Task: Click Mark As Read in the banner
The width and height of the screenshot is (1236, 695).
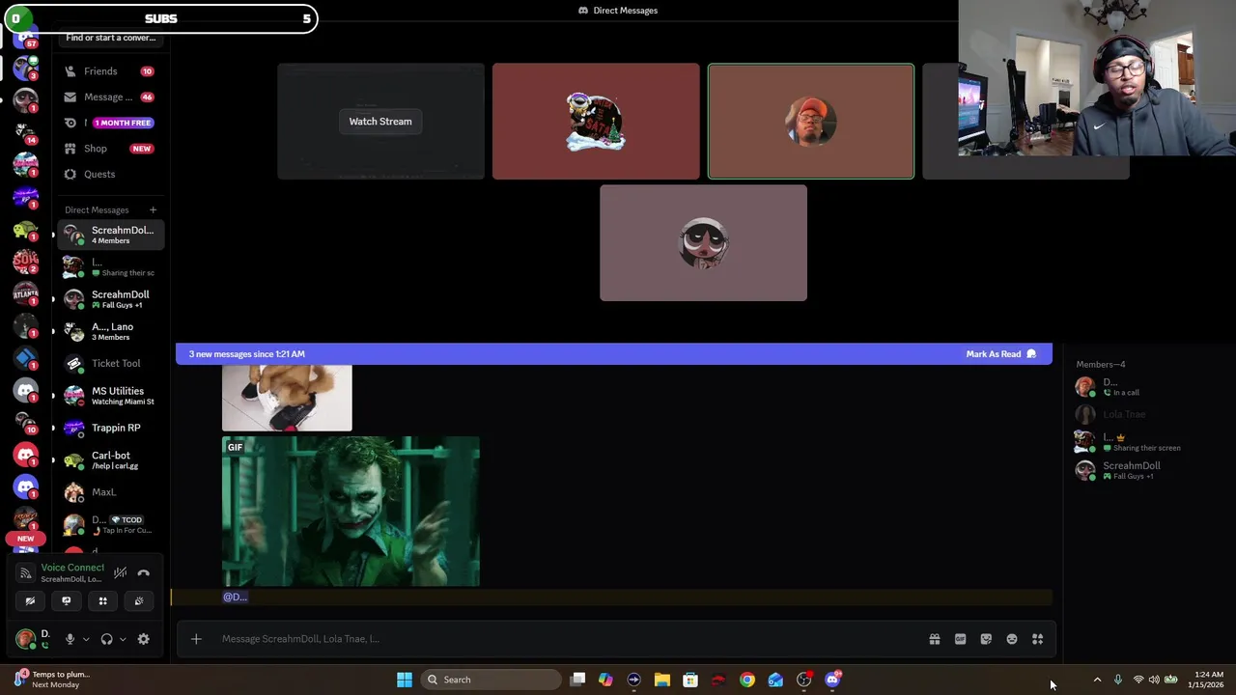Action: 1000,354
